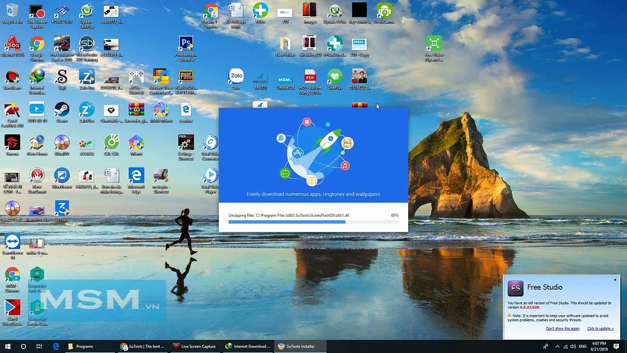Open Internet Download Manager desktop icon
This screenshot has height=353, width=627.
coord(37,82)
